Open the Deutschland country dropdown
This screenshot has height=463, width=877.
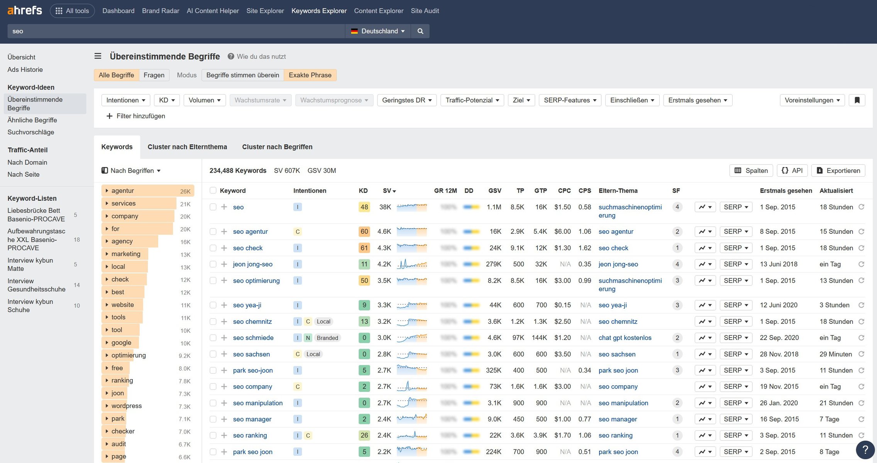coord(378,31)
